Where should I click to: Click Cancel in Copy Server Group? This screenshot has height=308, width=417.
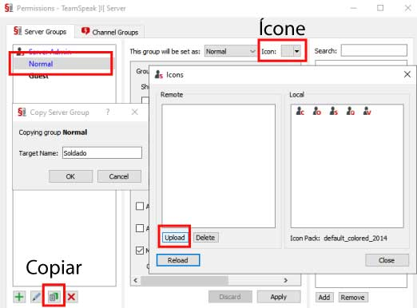click(119, 176)
